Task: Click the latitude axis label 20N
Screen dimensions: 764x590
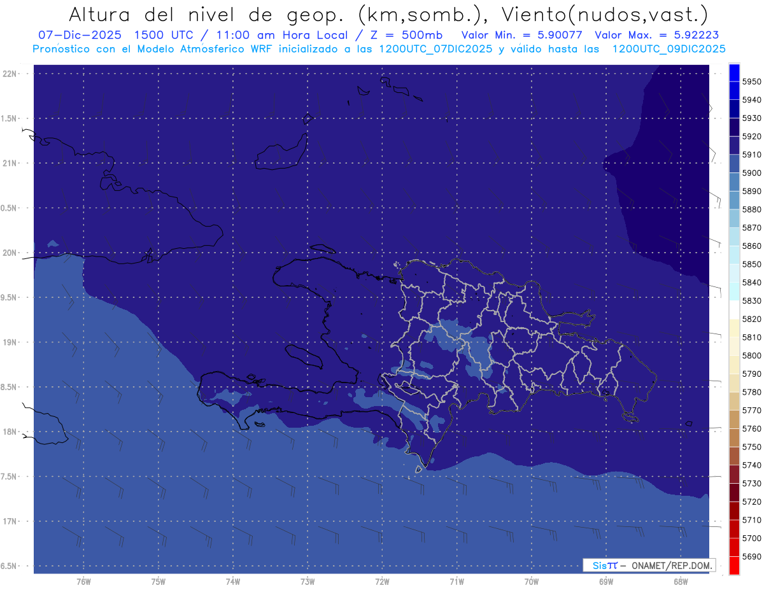Action: coord(11,253)
